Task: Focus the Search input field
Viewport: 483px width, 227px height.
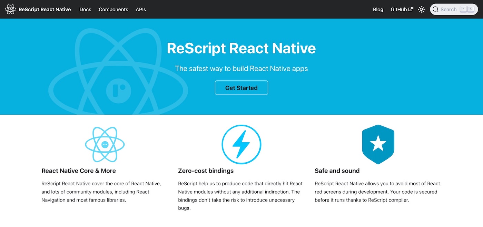Action: click(454, 9)
